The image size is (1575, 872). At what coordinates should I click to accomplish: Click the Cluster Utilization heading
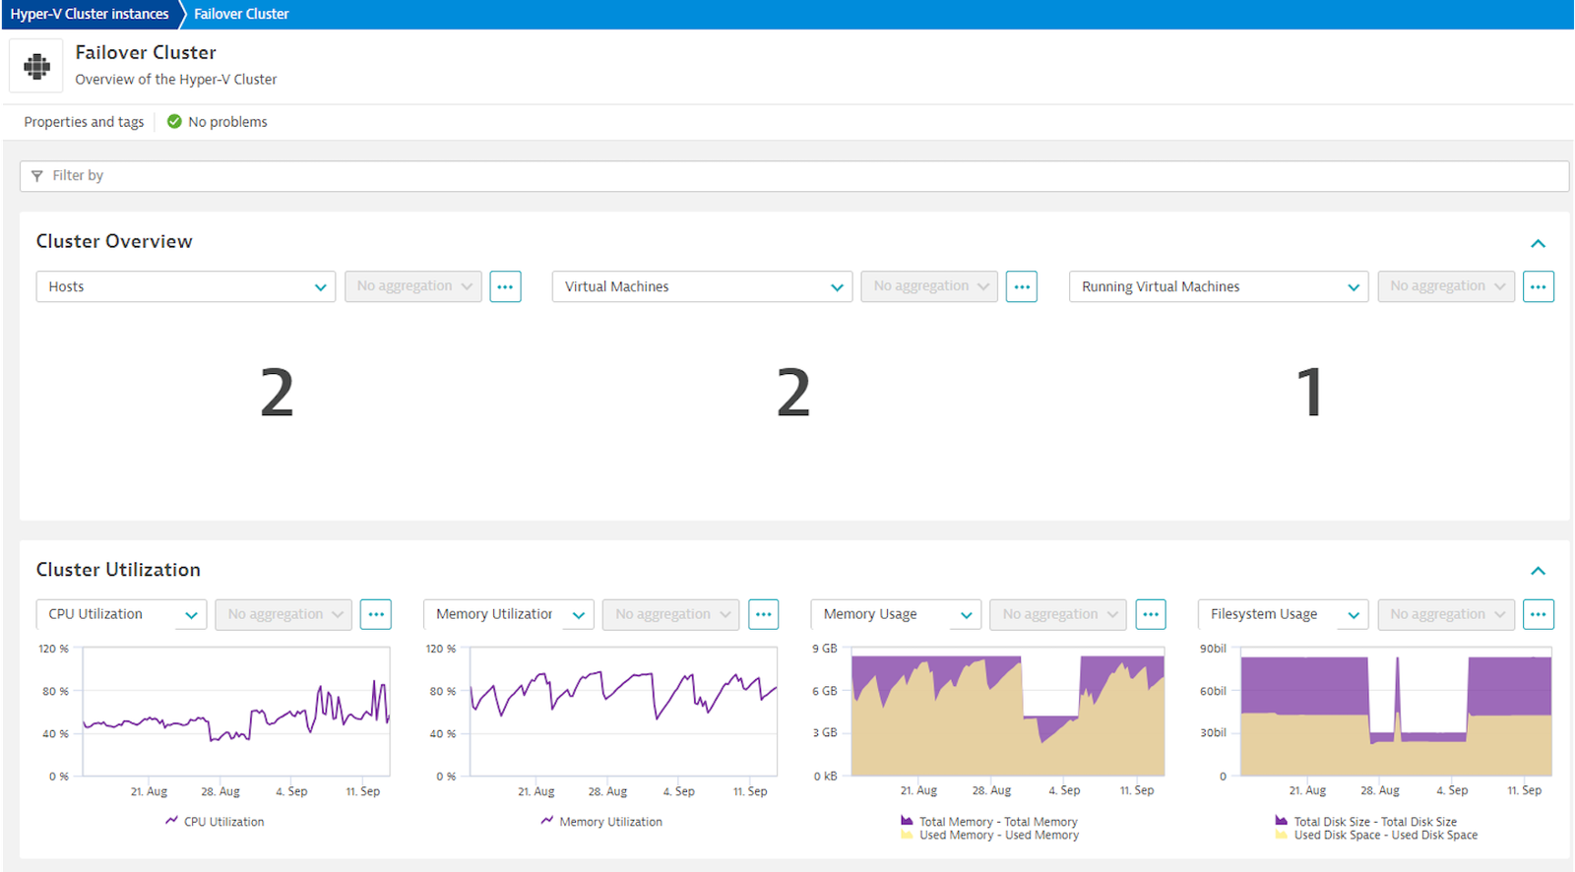pyautogui.click(x=118, y=570)
